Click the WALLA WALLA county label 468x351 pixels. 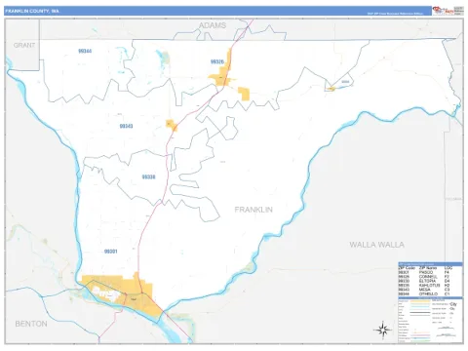tap(377, 245)
